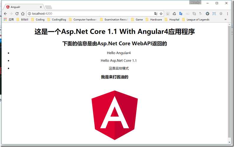This screenshot has width=234, height=147.
Task: Reload the localhost page
Action: click(x=17, y=14)
